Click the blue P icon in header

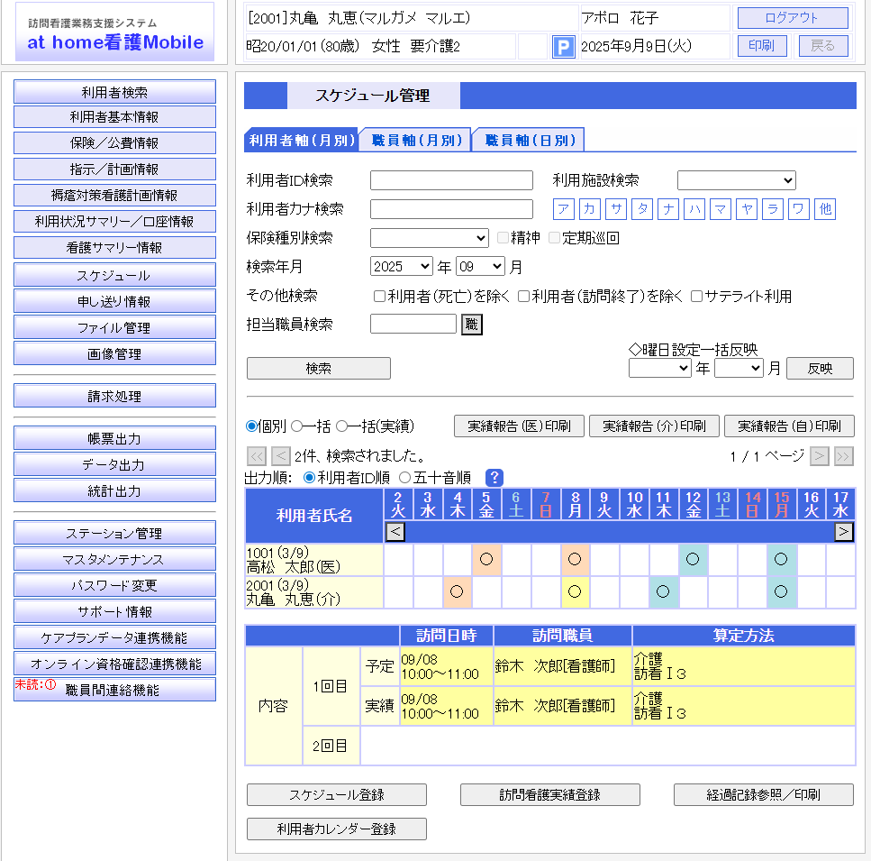563,46
